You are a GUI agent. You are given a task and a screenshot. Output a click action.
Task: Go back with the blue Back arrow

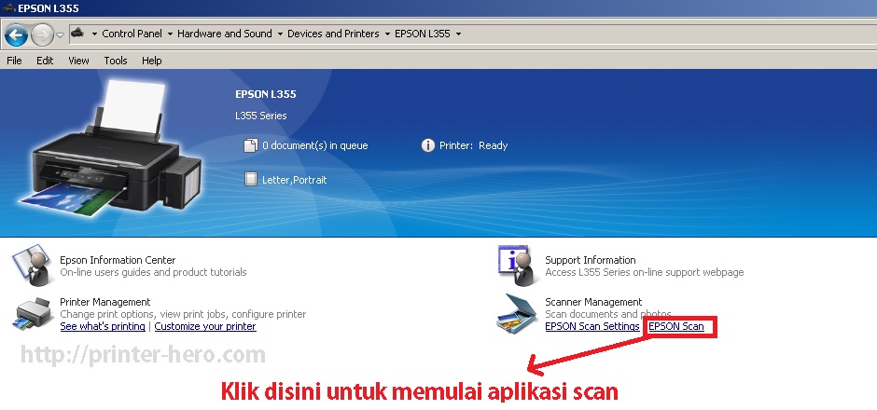[16, 35]
